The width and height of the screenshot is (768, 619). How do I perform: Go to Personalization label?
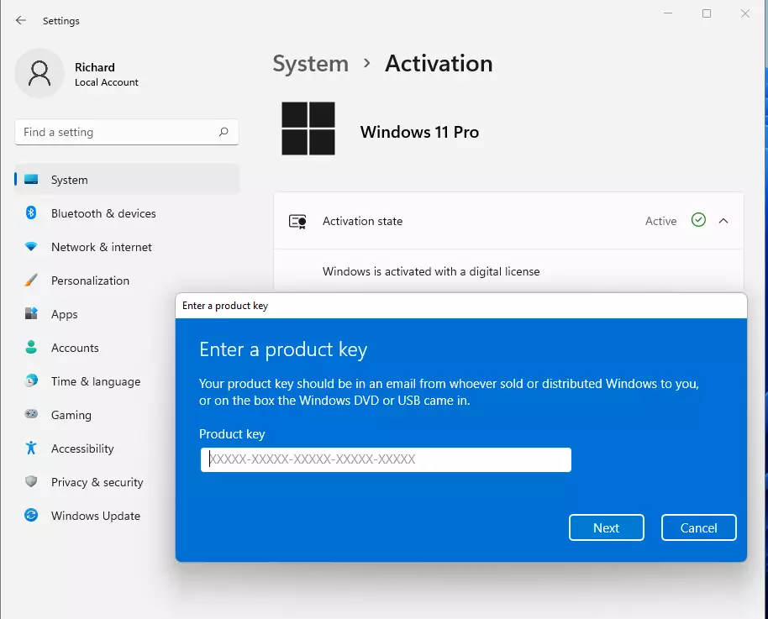(90, 281)
